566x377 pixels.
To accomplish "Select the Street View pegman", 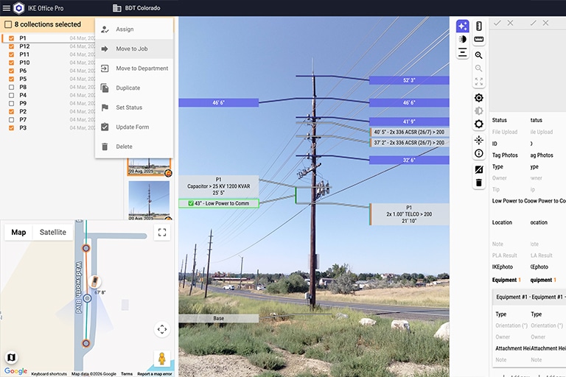I will [162, 359].
